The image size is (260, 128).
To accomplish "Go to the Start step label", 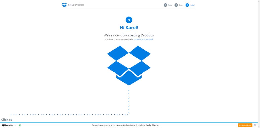I will 170,5.
